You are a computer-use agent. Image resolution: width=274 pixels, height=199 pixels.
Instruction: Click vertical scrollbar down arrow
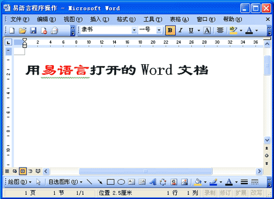coord(267,140)
